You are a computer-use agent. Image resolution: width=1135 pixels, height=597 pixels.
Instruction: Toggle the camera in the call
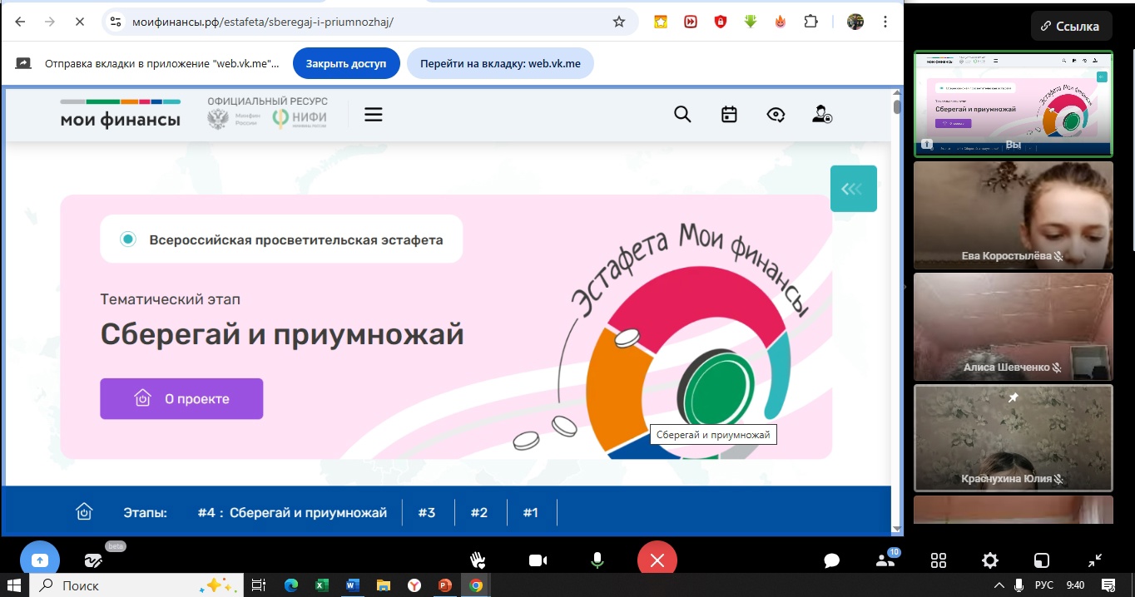click(538, 560)
